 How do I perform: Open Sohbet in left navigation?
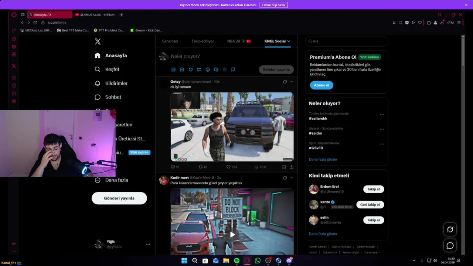108,97
